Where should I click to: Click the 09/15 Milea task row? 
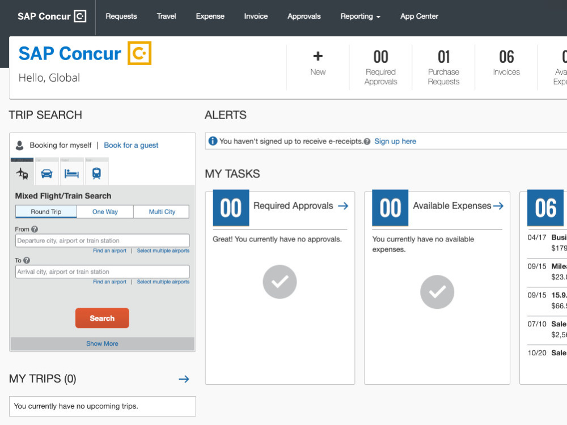pos(547,272)
